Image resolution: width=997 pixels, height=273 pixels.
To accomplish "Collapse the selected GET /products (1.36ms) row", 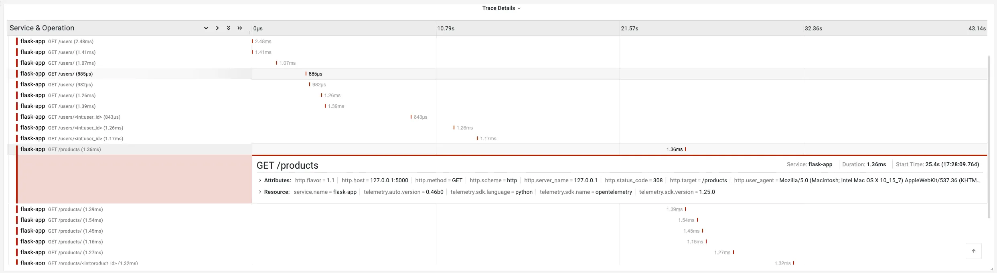I will [x=74, y=149].
